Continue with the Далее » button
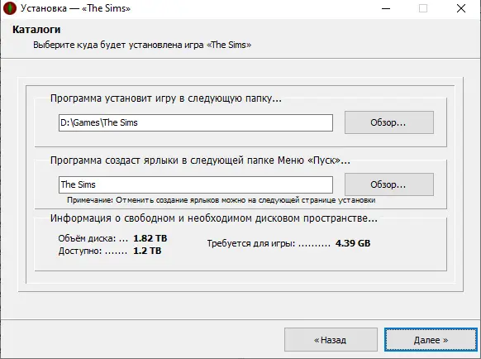This screenshot has height=359, width=481. 431,340
